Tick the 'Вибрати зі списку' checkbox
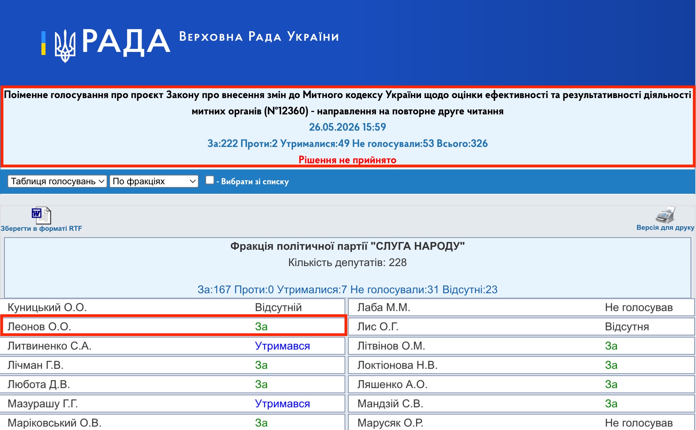Image resolution: width=696 pixels, height=430 pixels. tap(210, 180)
